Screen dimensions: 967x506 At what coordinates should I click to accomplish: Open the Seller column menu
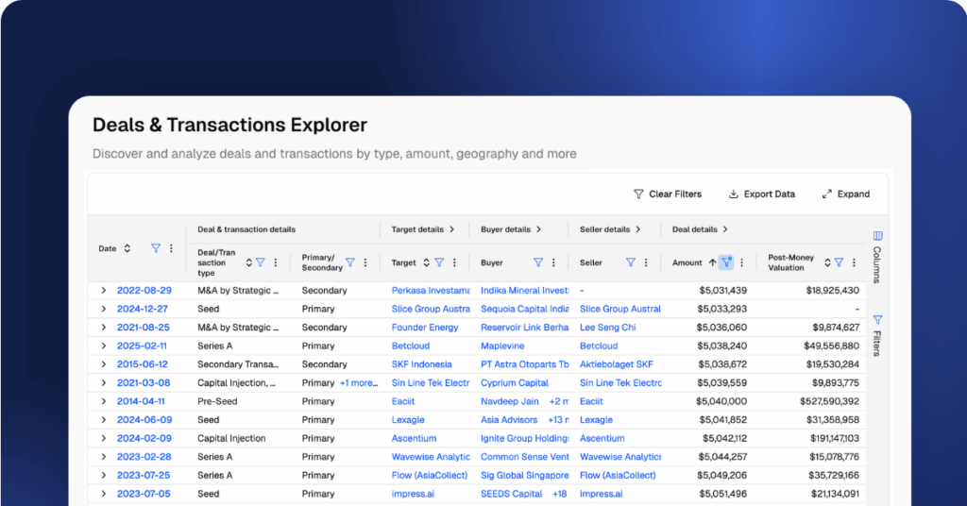646,262
